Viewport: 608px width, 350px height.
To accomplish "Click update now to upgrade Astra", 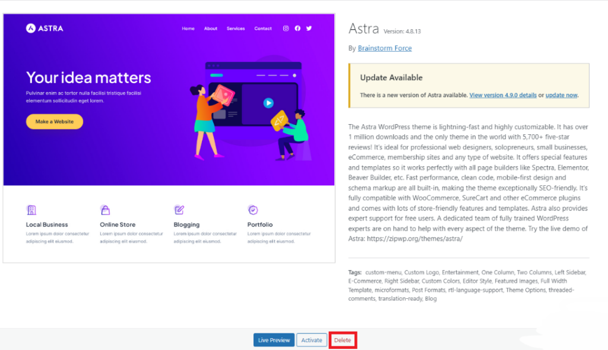I will [x=560, y=94].
